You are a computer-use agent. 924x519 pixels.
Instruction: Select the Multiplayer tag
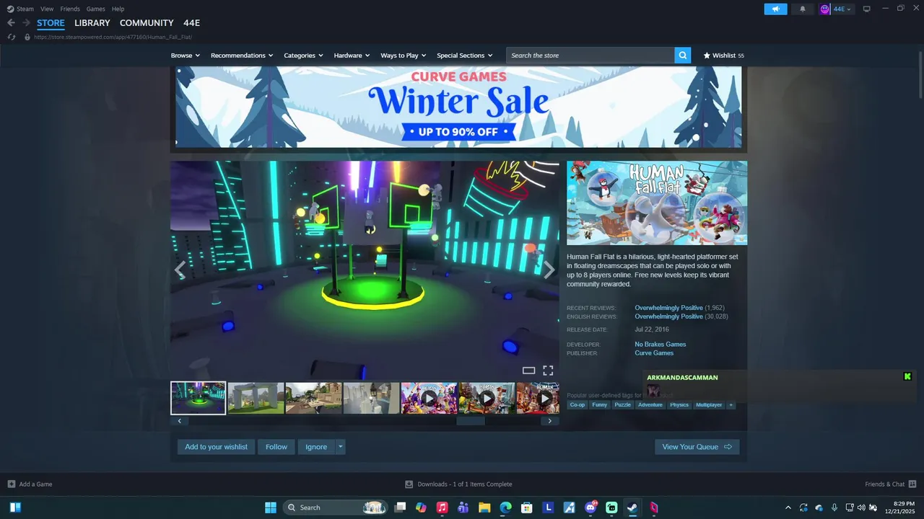(x=709, y=405)
